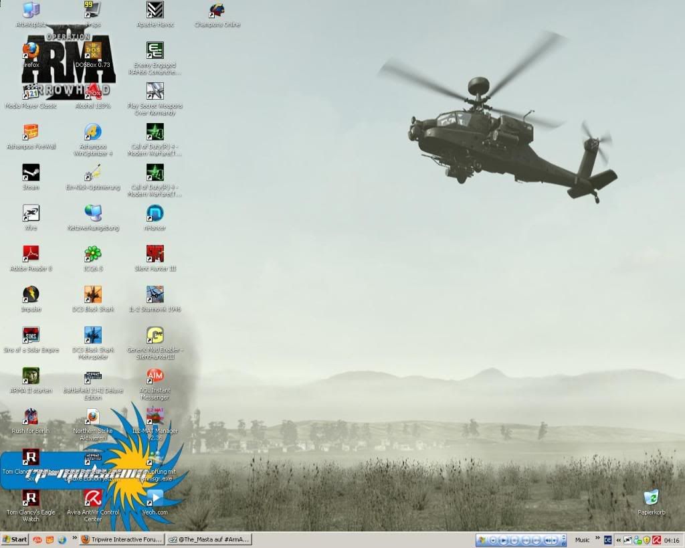Screen dimensions: 685x548
Task: Open the Music toolbar chevron menu
Action: pos(597,539)
